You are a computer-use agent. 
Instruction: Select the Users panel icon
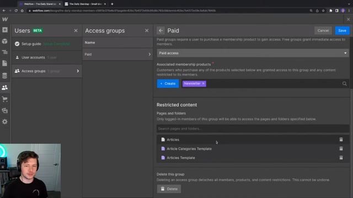tap(5, 87)
